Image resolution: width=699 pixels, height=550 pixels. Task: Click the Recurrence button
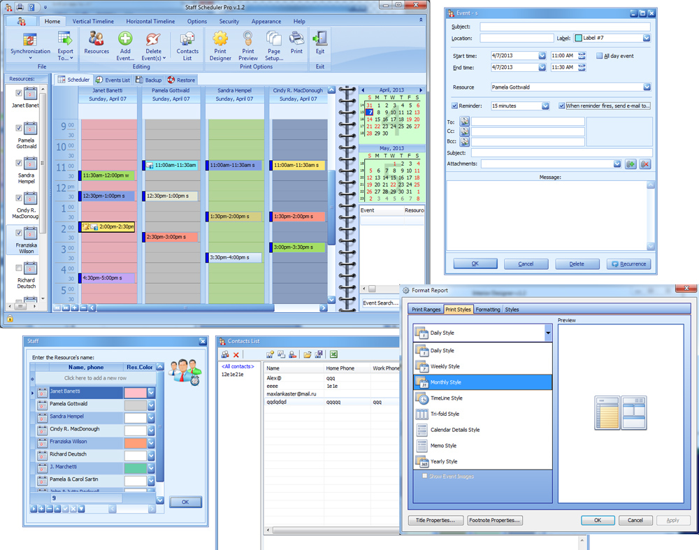pos(629,264)
